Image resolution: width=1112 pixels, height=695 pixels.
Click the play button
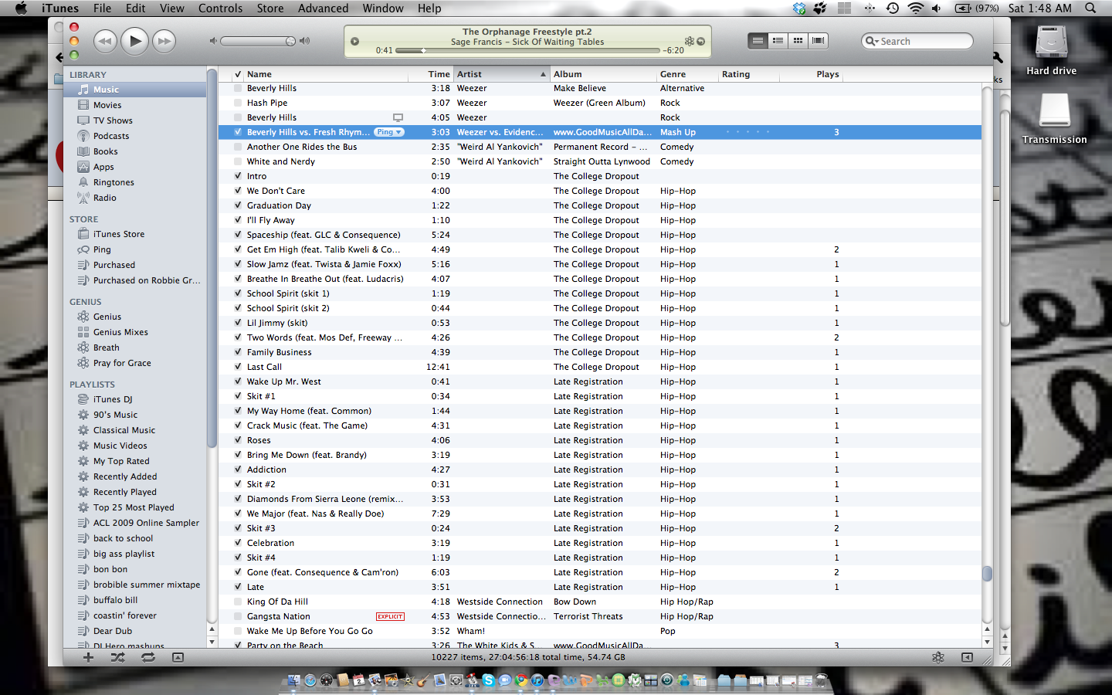(135, 41)
